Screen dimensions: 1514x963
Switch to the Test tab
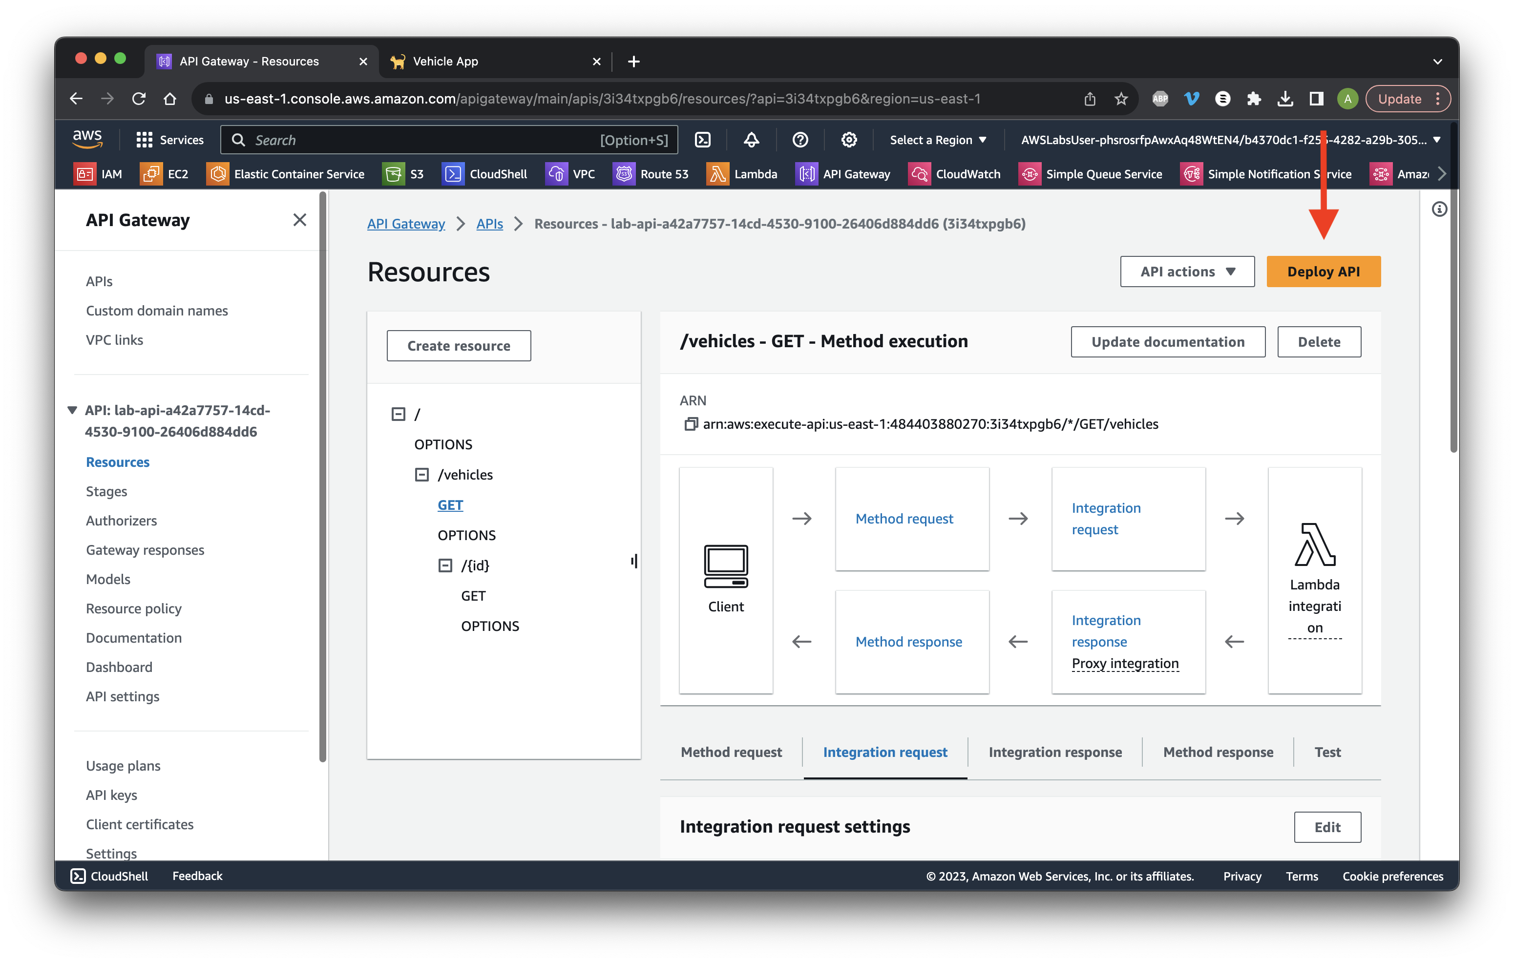pos(1327,752)
